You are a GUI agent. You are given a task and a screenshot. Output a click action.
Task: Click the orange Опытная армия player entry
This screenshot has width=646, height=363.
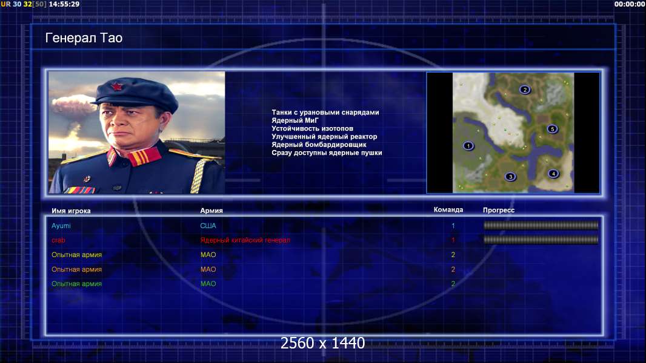[x=76, y=269]
